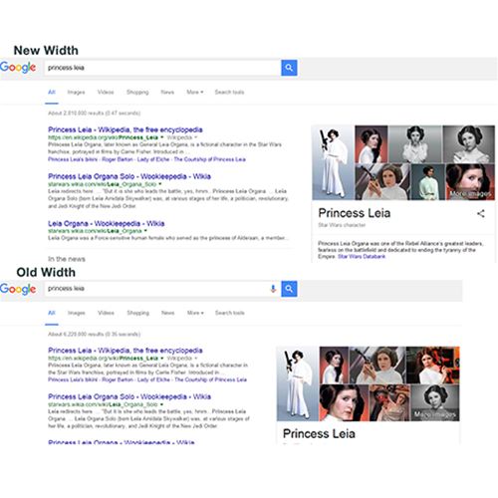Open 'The Courtship of Princess Leia' sitelink, Old Width

pos(211,379)
